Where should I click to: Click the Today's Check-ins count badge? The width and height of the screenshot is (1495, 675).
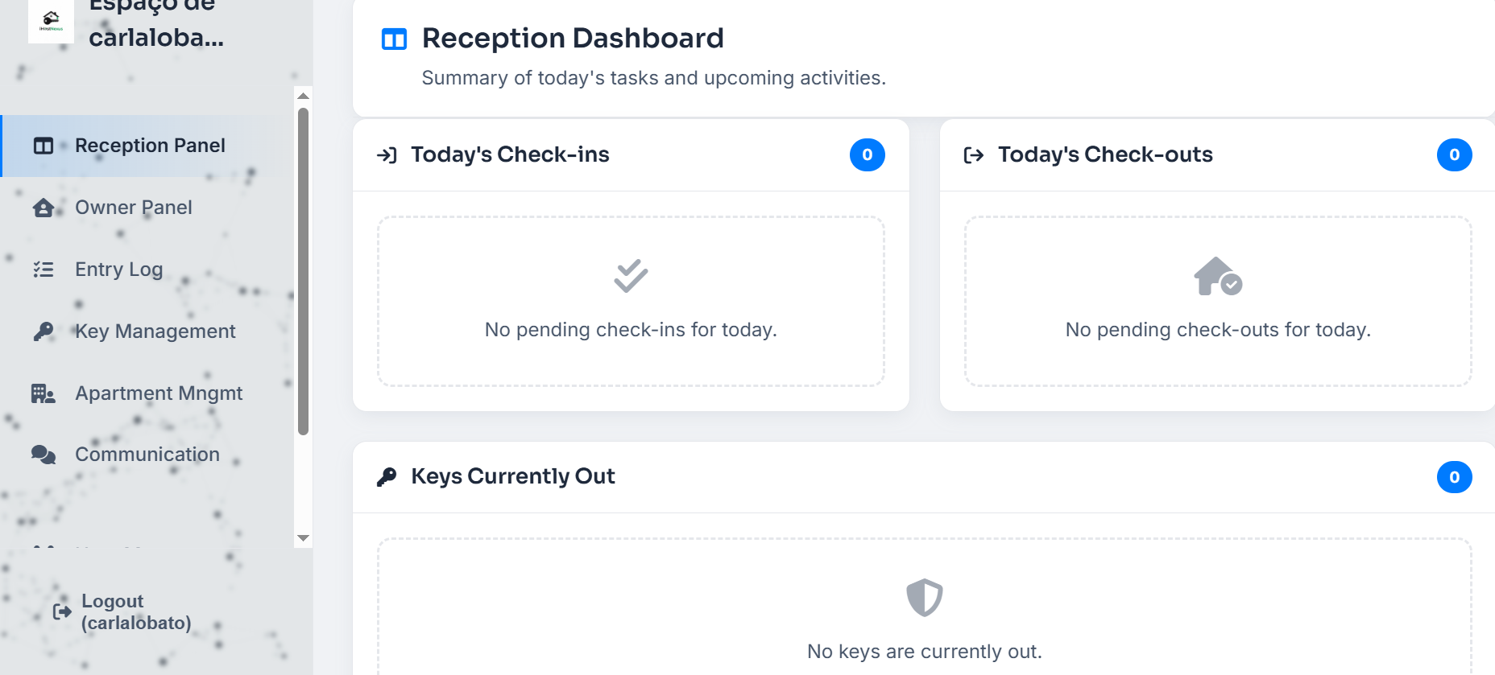coord(868,155)
